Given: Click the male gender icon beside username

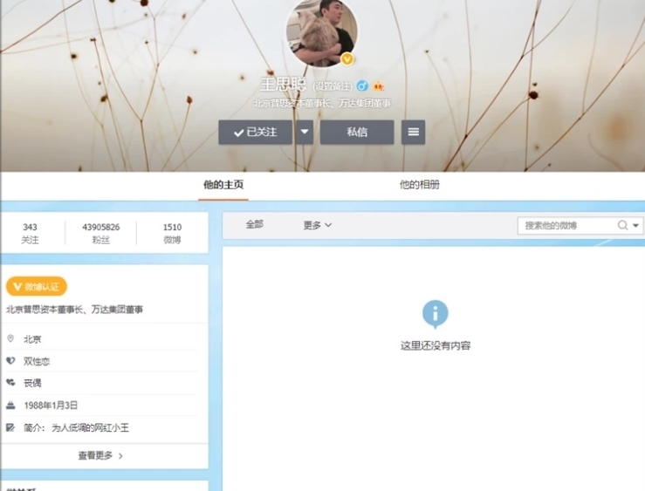Looking at the screenshot, I should 362,85.
